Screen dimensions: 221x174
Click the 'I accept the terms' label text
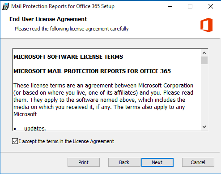tap(66, 141)
